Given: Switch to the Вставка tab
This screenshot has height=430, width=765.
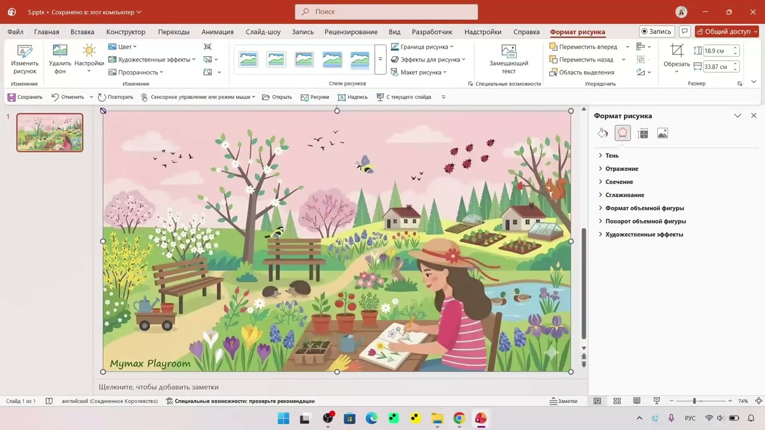Looking at the screenshot, I should coord(82,32).
